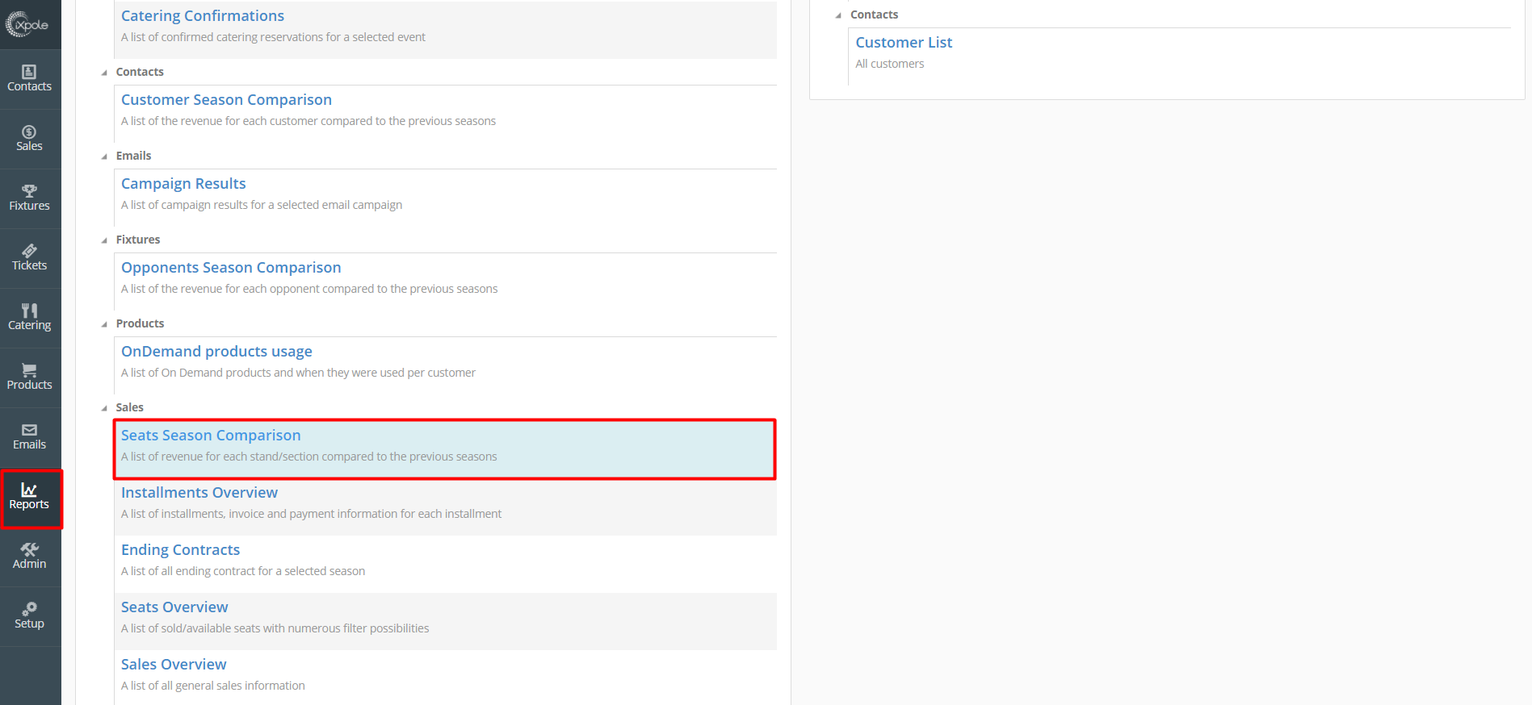This screenshot has height=705, width=1532.
Task: Collapse the Fixtures report group
Action: coord(104,240)
